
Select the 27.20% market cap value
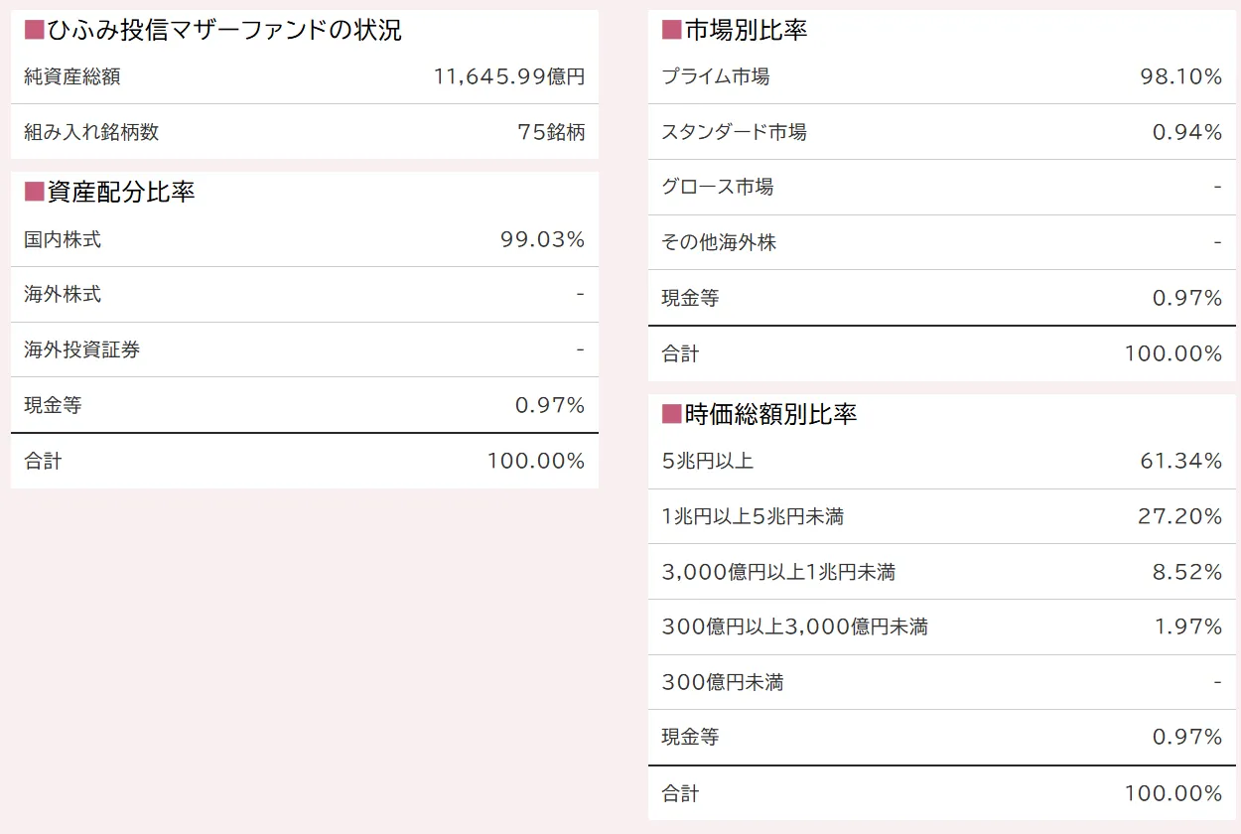click(x=1179, y=516)
